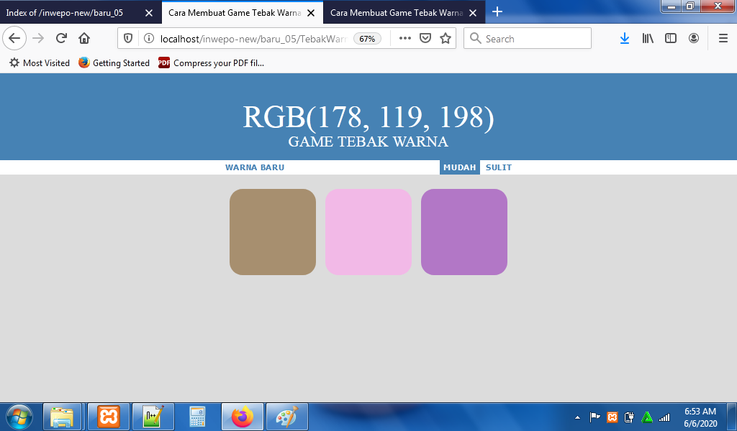Image resolution: width=737 pixels, height=431 pixels.
Task: Go to the Firefox Home page icon
Action: (84, 39)
